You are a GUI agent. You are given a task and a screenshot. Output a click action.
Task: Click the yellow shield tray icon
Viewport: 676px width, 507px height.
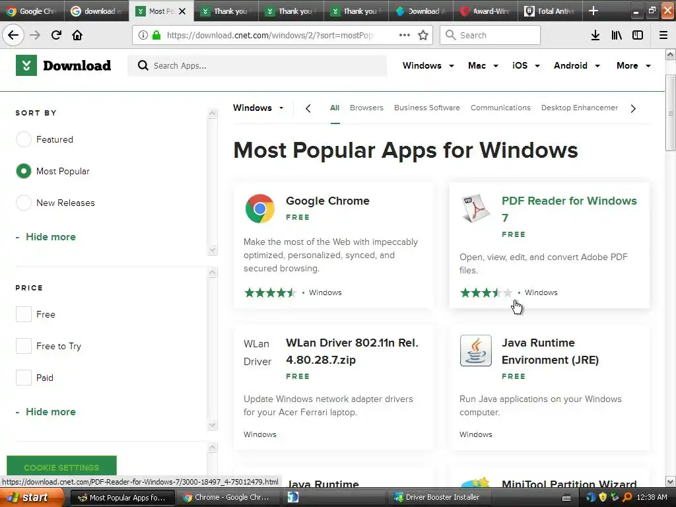click(x=603, y=497)
